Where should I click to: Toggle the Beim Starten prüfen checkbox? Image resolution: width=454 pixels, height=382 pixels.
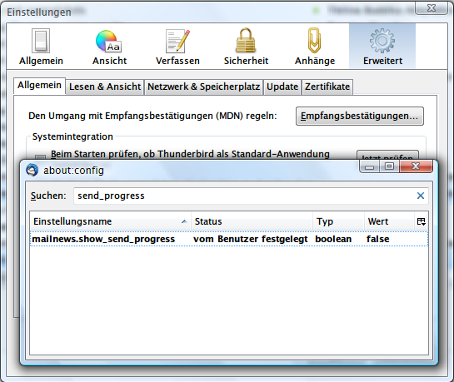tap(40, 157)
